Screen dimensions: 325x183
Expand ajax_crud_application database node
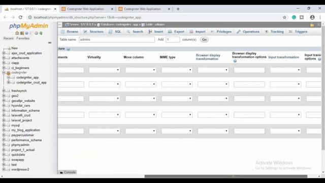[4, 53]
